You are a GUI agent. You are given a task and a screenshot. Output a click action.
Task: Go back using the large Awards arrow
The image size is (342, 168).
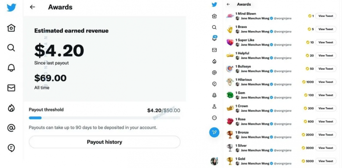click(x=32, y=7)
